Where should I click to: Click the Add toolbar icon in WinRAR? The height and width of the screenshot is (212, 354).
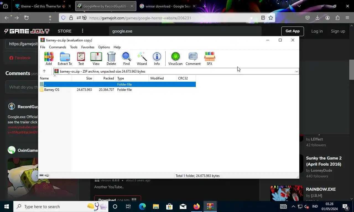49,59
